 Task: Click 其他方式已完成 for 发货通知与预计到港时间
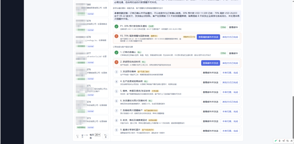point(230,102)
